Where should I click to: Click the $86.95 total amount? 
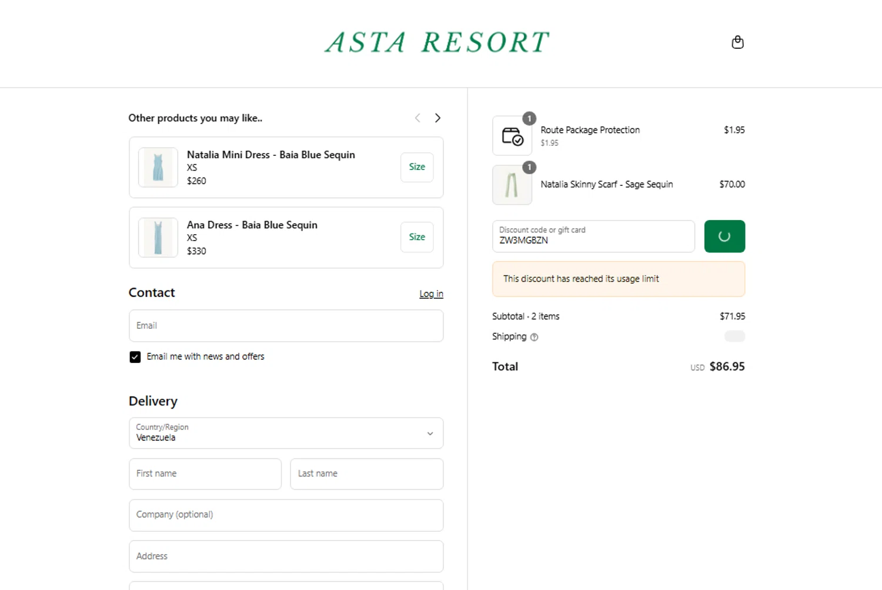point(727,366)
